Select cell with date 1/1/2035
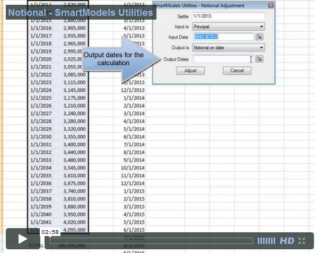The height and width of the screenshot is (253, 315). 41,176
